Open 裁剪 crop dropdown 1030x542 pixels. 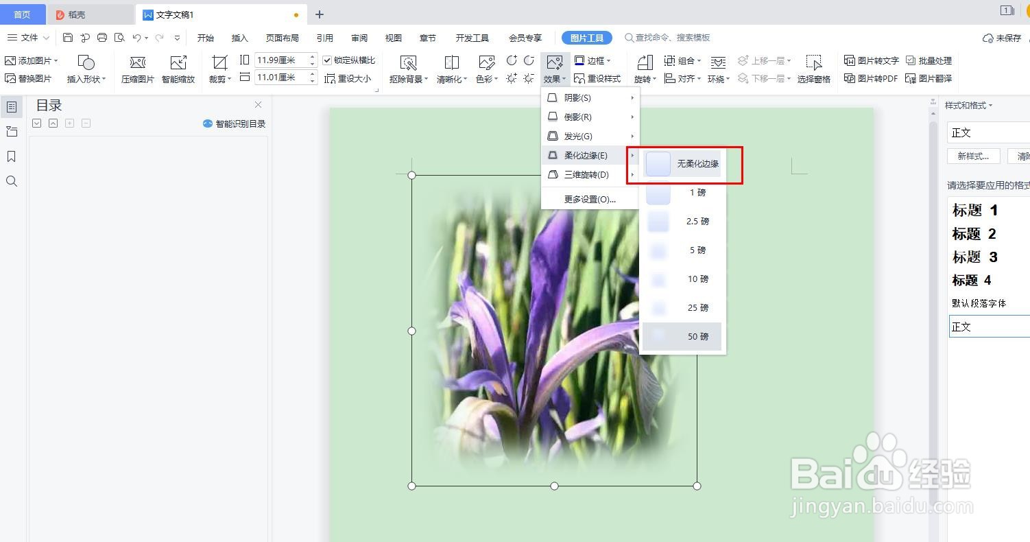[219, 70]
